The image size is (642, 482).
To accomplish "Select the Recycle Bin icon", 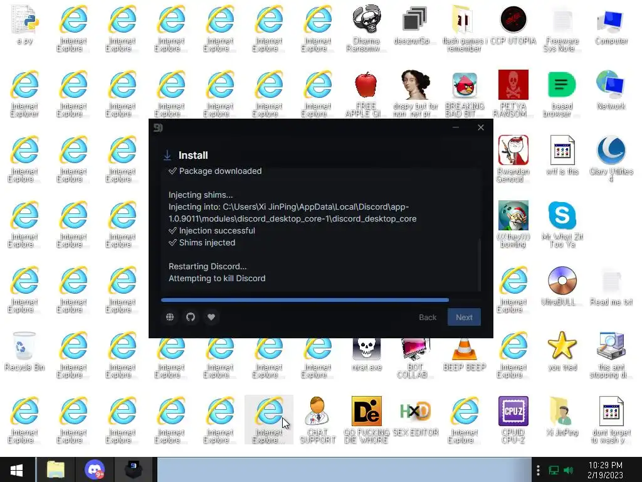I will pos(24,351).
